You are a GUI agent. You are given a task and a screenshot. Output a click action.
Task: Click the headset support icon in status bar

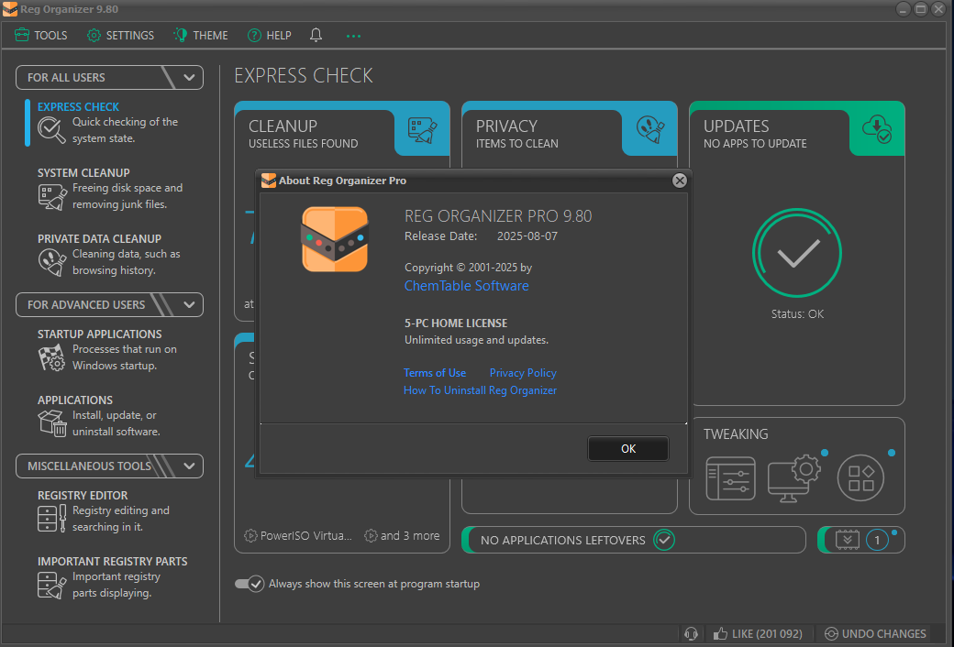pos(691,633)
